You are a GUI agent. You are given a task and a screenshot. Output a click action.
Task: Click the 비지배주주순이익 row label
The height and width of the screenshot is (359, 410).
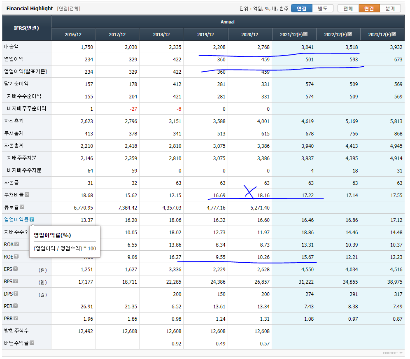tap(27, 108)
